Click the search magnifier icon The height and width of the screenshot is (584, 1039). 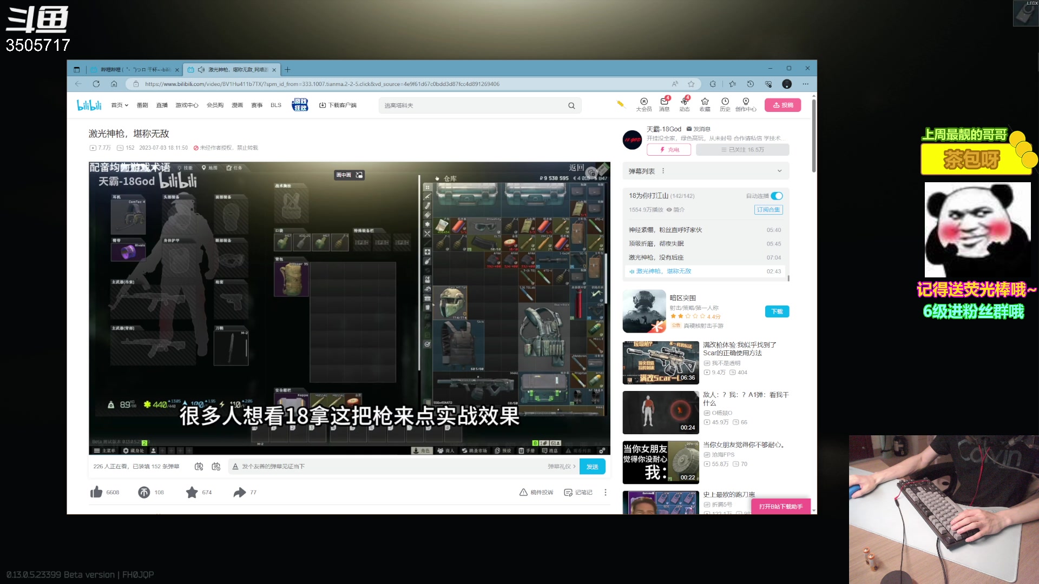click(x=571, y=105)
